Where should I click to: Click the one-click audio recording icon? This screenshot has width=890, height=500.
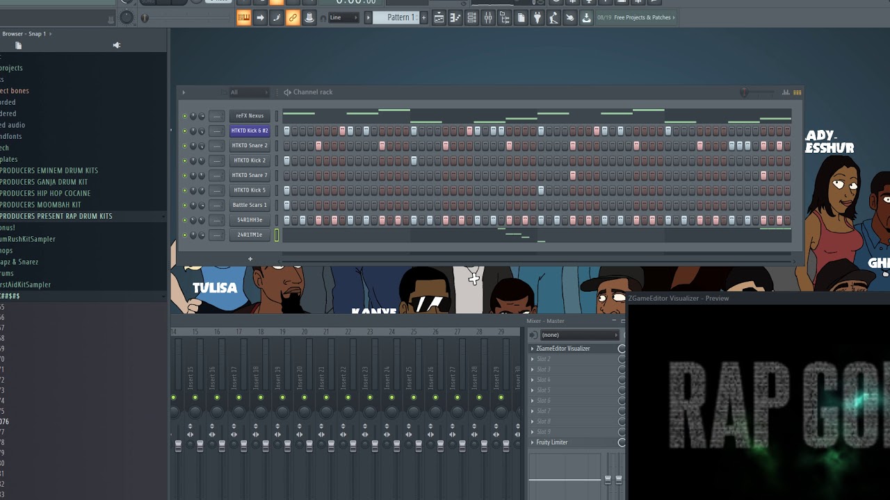[570, 17]
